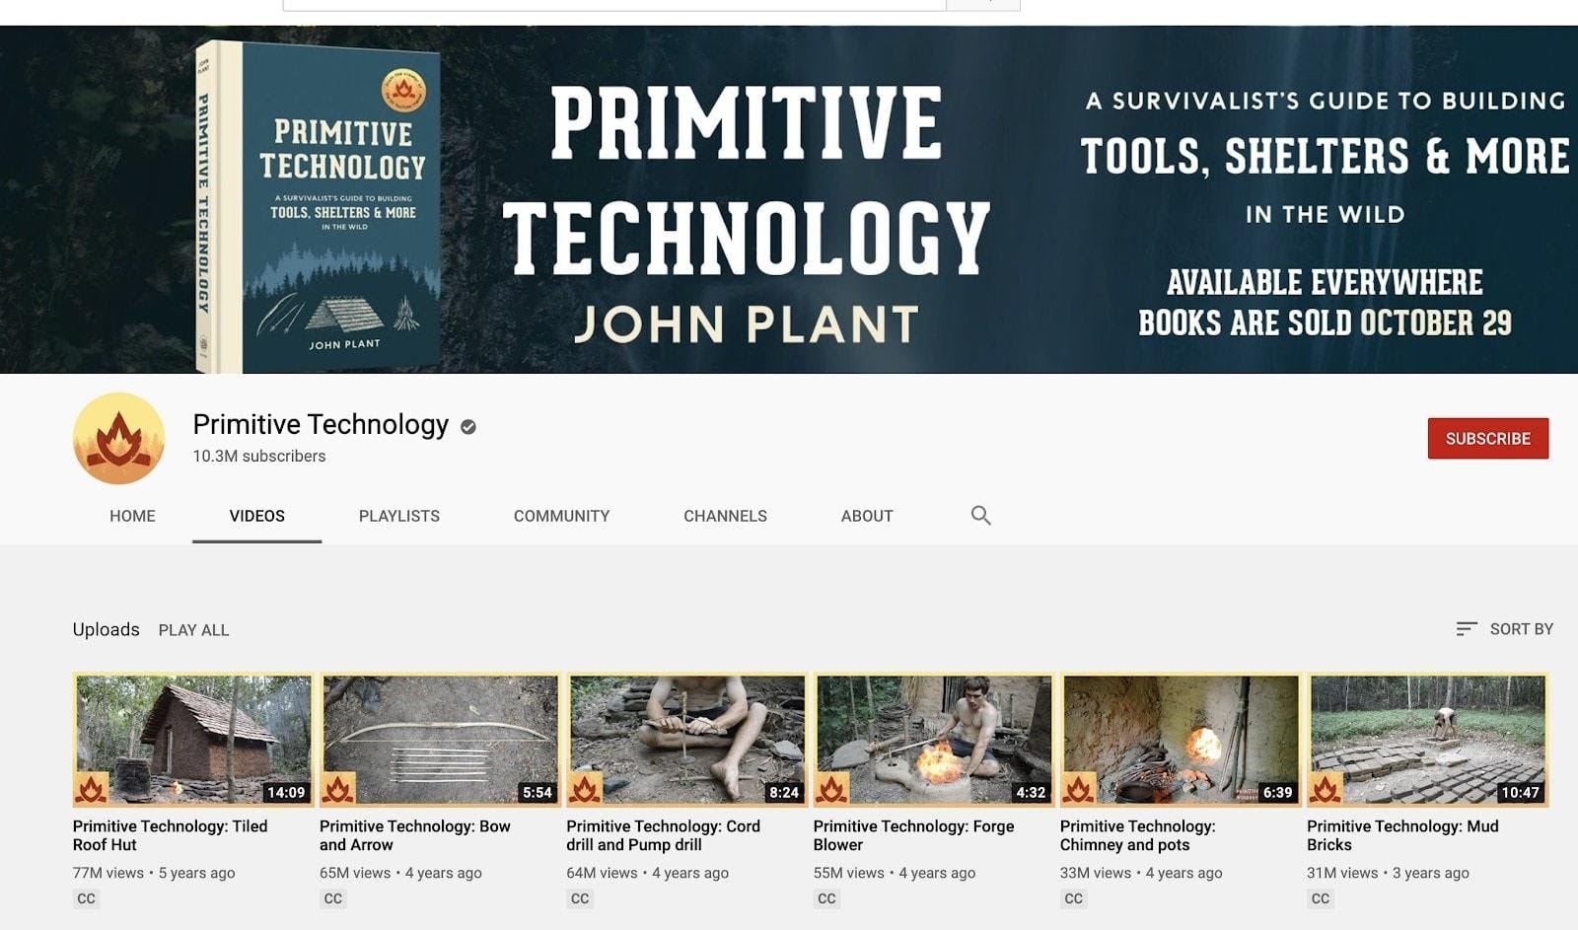Click '55M views' under Forge Blower

(x=848, y=873)
